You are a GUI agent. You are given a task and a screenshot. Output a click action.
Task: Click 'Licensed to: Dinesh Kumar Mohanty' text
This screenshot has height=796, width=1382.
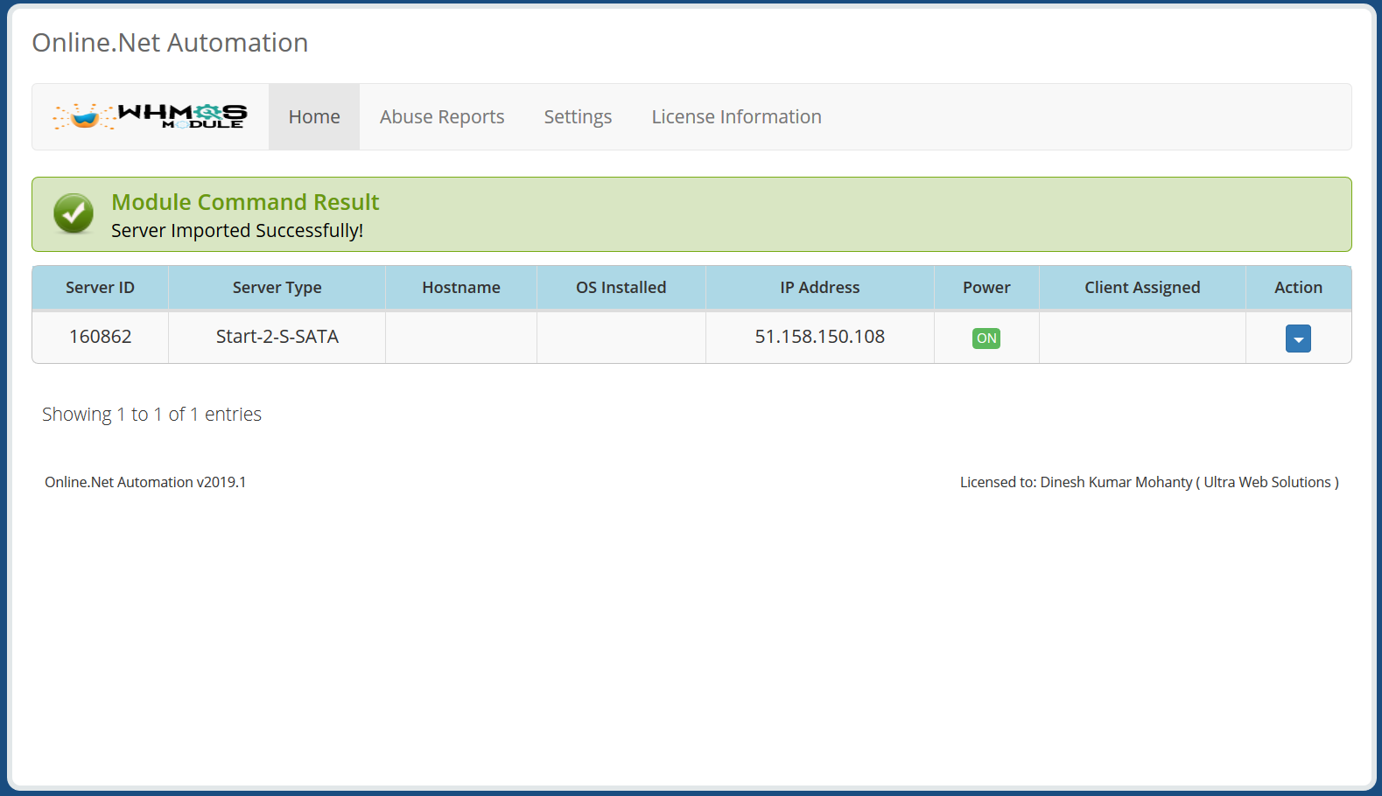coord(1149,482)
